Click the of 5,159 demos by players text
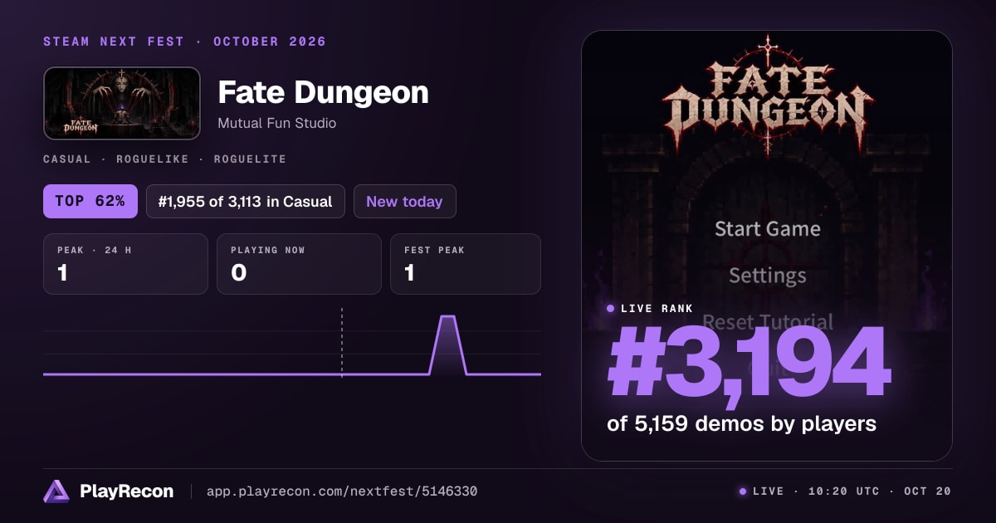Image resolution: width=996 pixels, height=523 pixels. (742, 423)
